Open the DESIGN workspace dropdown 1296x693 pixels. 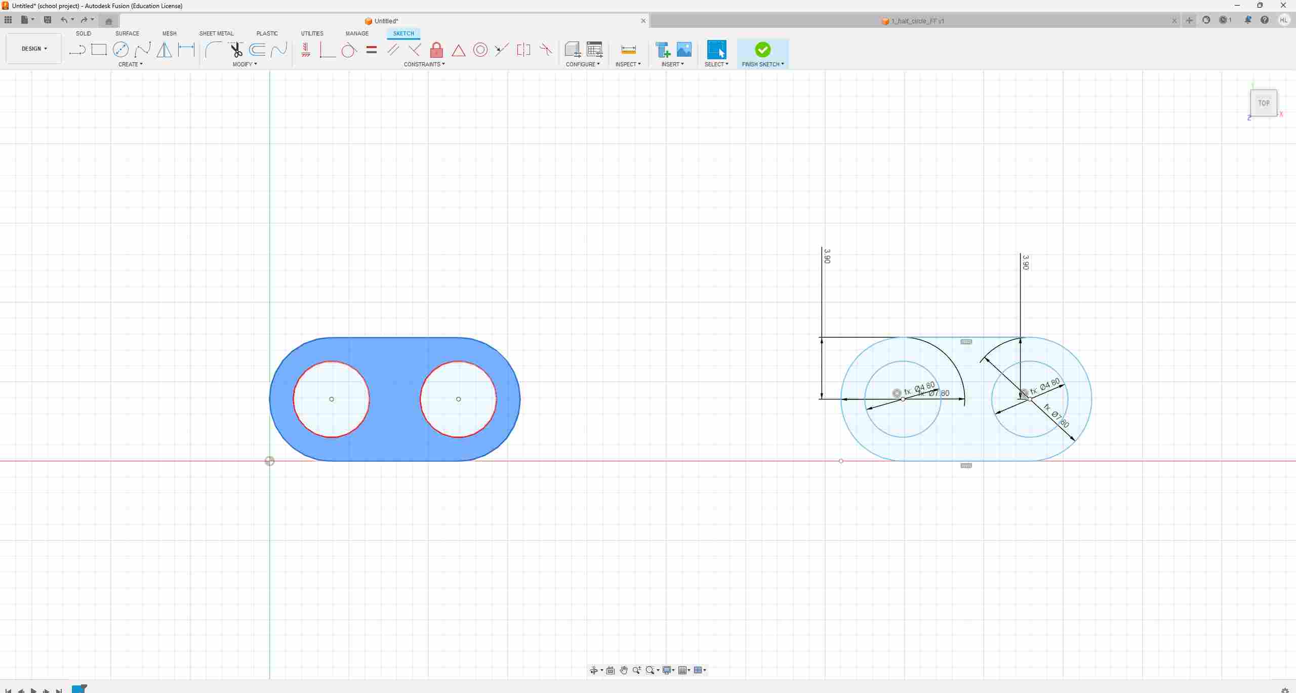tap(34, 49)
